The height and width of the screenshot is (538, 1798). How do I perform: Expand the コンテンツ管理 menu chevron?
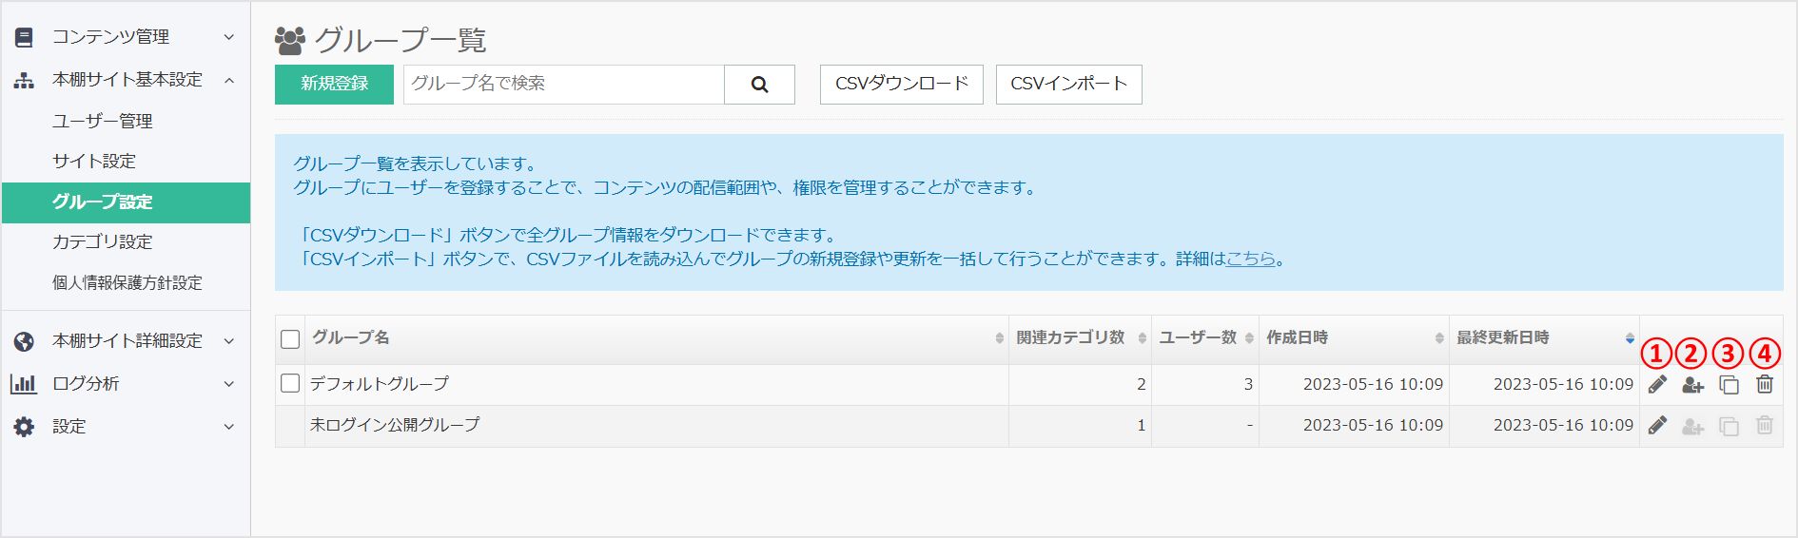pyautogui.click(x=228, y=37)
